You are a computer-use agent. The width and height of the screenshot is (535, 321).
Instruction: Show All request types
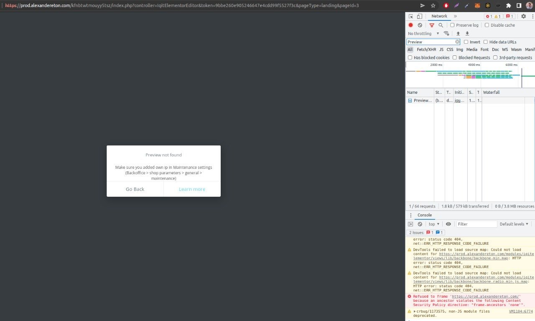point(410,50)
